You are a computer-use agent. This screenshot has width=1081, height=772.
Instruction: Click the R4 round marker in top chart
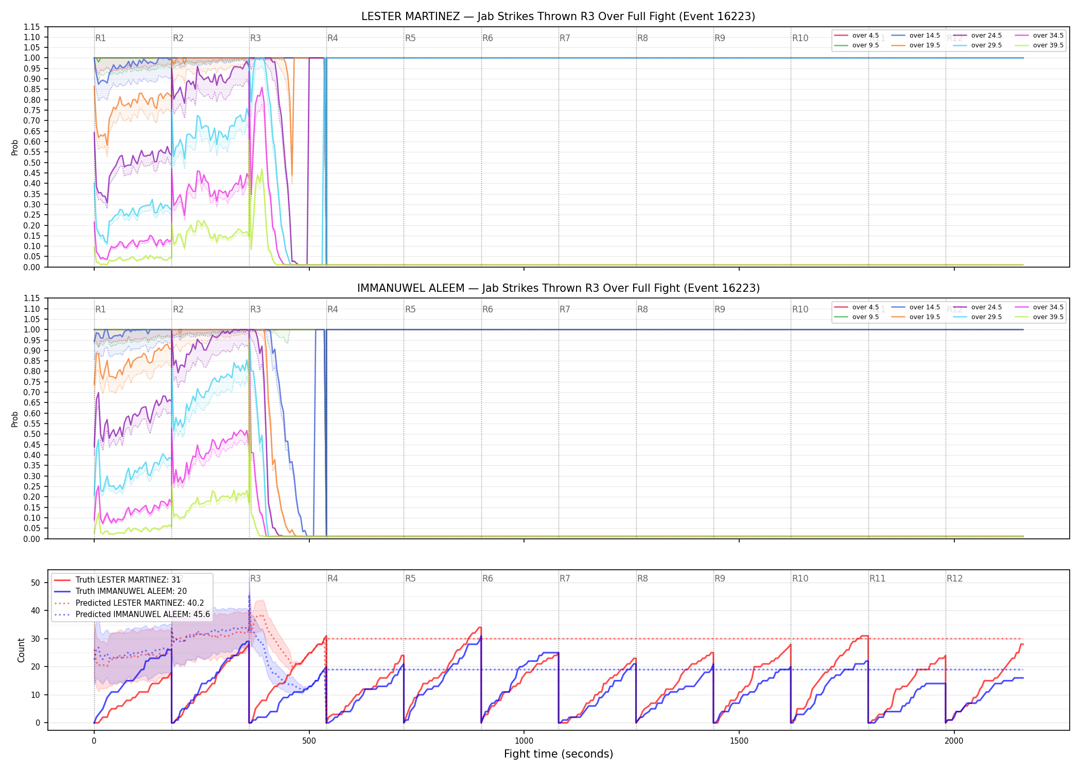pos(333,38)
